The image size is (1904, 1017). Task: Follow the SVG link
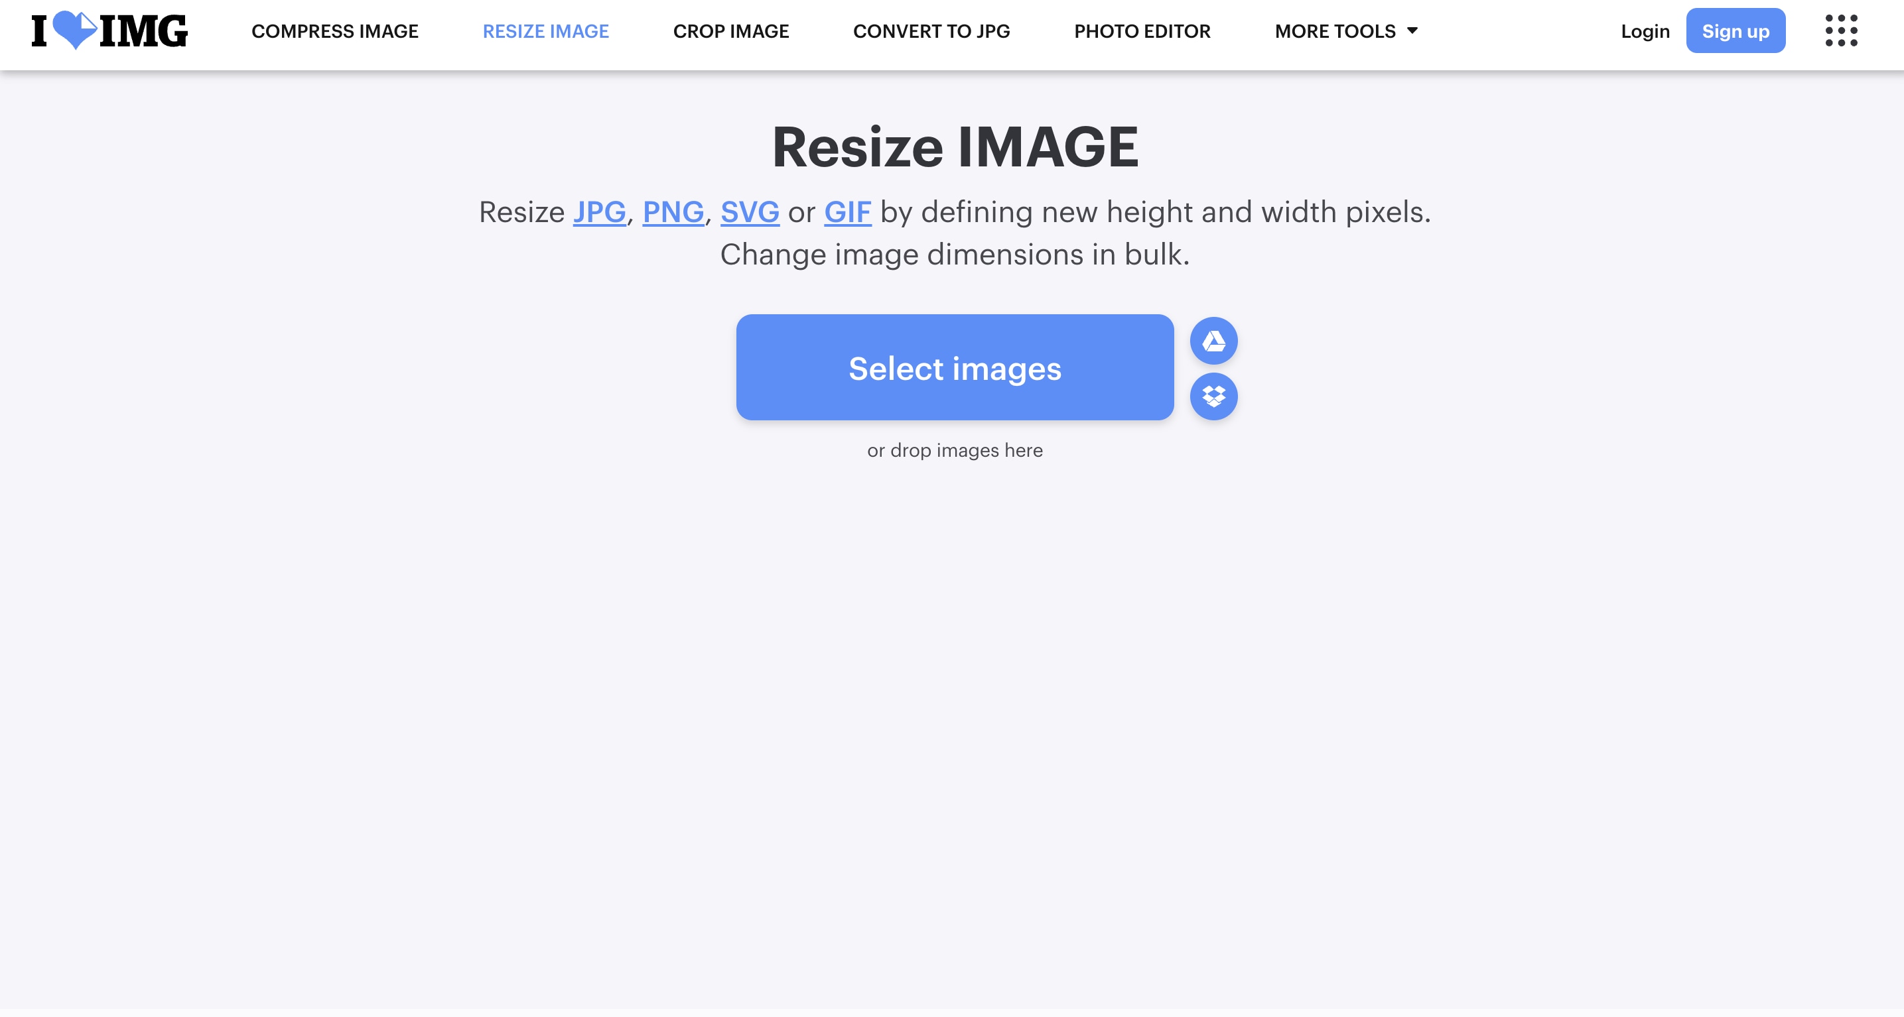coord(750,212)
